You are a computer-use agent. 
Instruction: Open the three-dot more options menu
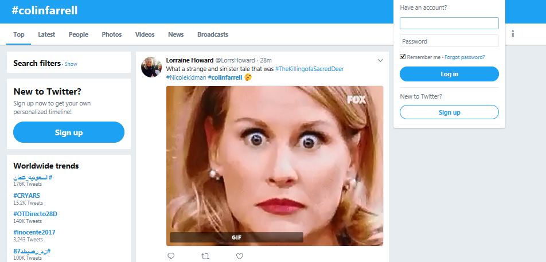point(513,34)
